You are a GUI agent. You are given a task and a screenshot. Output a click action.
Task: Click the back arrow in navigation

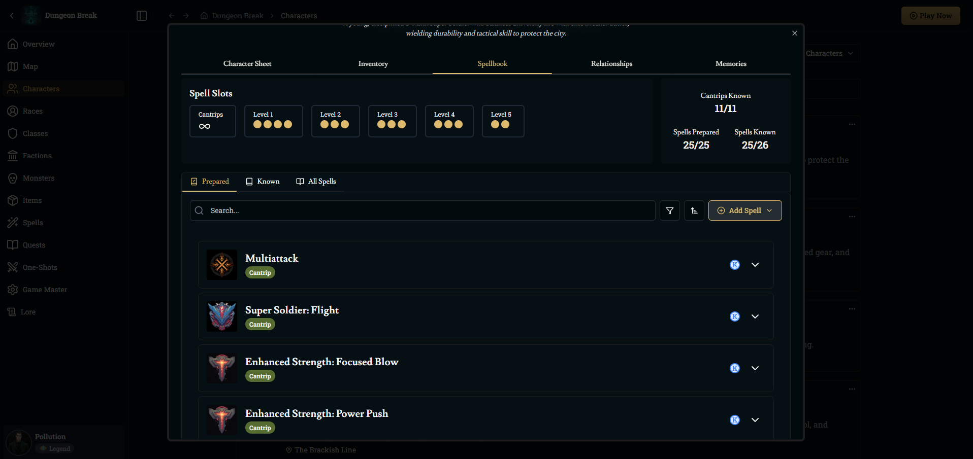tap(172, 16)
